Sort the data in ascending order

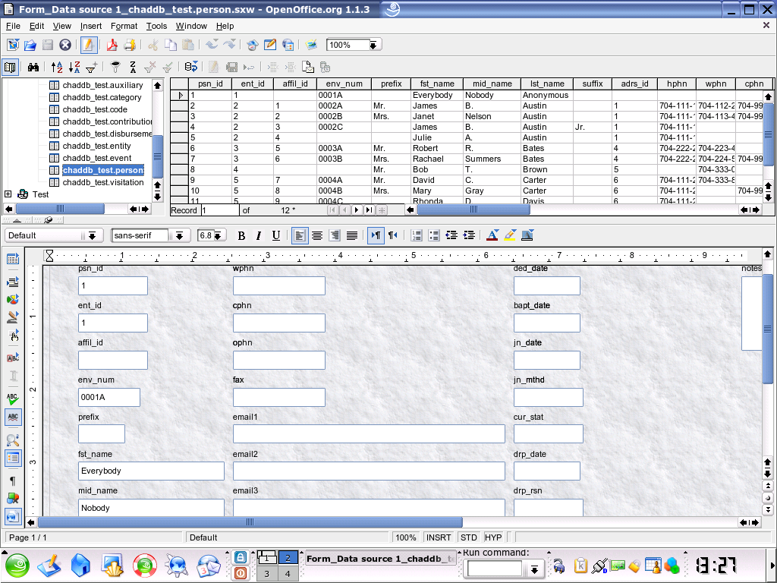click(57, 67)
